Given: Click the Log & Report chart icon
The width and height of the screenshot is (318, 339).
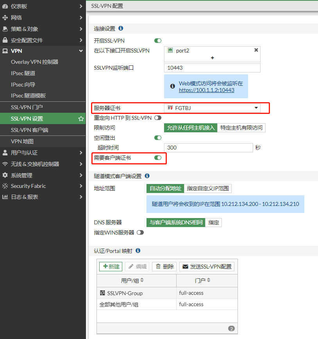Looking at the screenshot, I should pyautogui.click(x=5, y=197).
